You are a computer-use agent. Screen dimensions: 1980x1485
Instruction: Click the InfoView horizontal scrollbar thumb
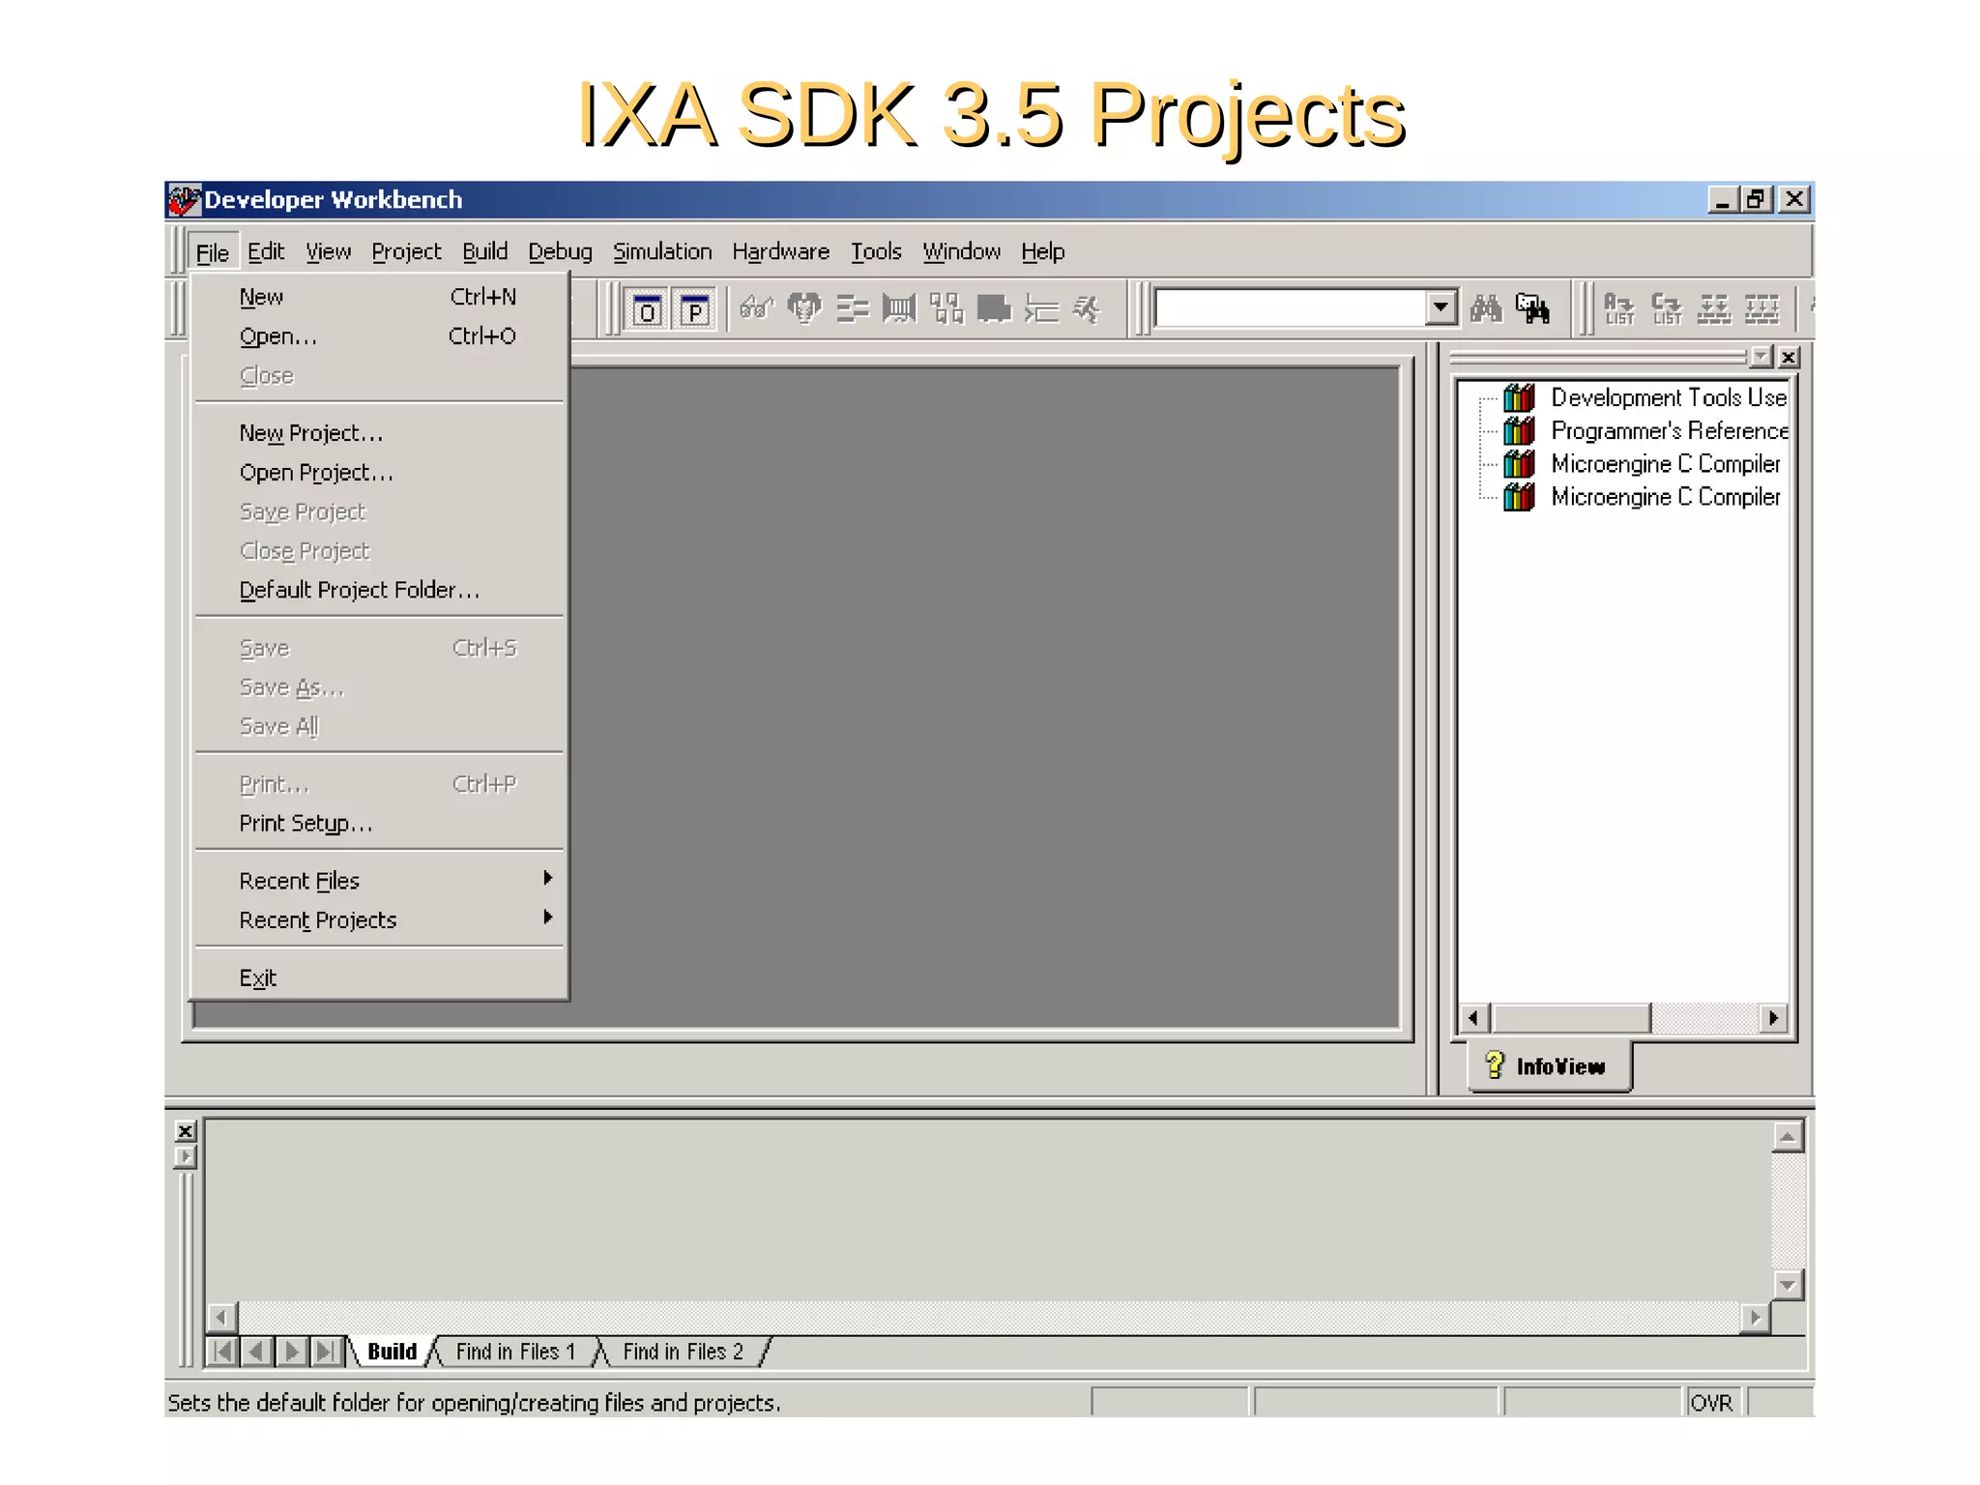1571,1018
